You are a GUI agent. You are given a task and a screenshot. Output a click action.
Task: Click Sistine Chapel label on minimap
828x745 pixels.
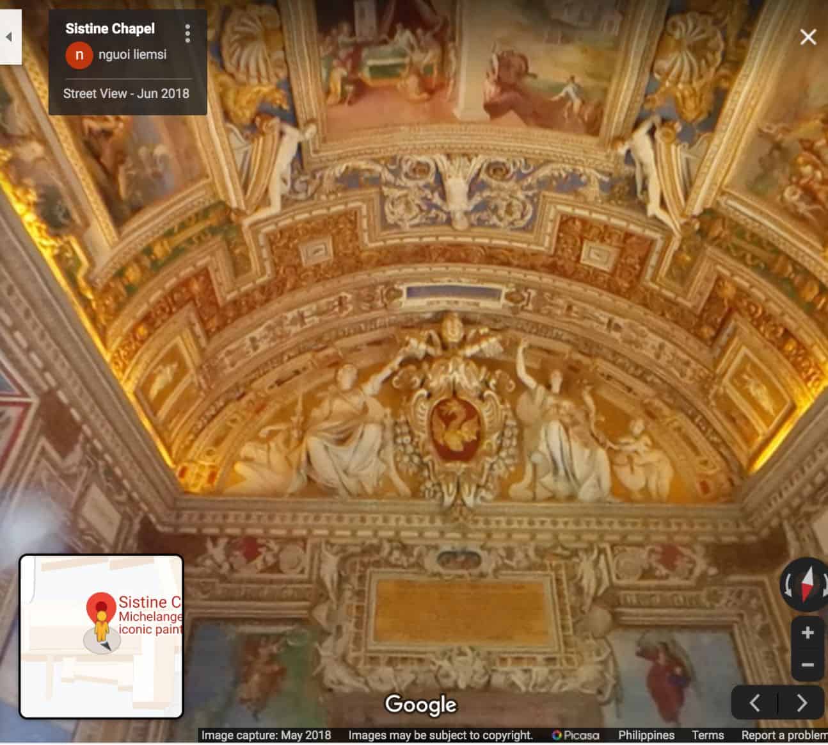(x=150, y=602)
